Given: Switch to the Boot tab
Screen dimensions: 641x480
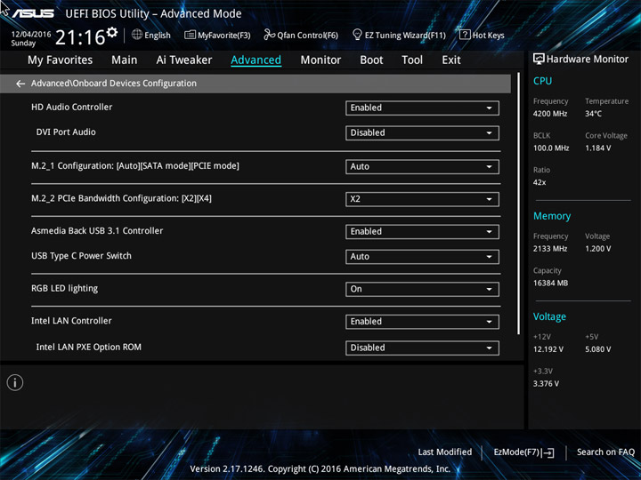Looking at the screenshot, I should 371,60.
